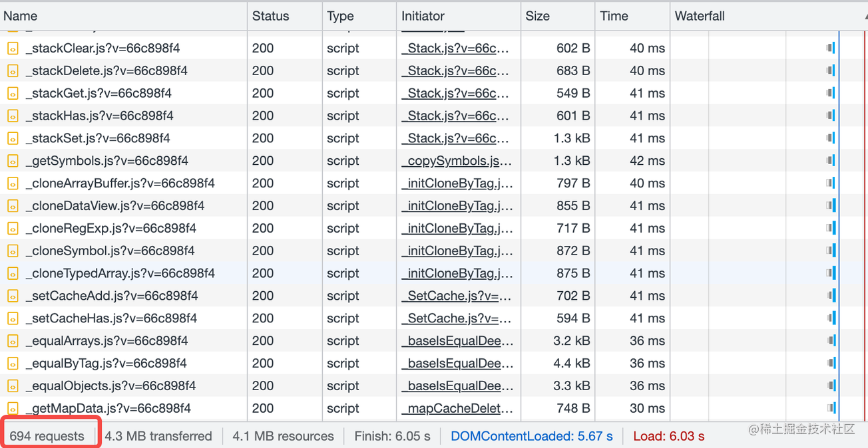This screenshot has width=868, height=448.
Task: Sort requests by Status column header
Action: pyautogui.click(x=270, y=16)
